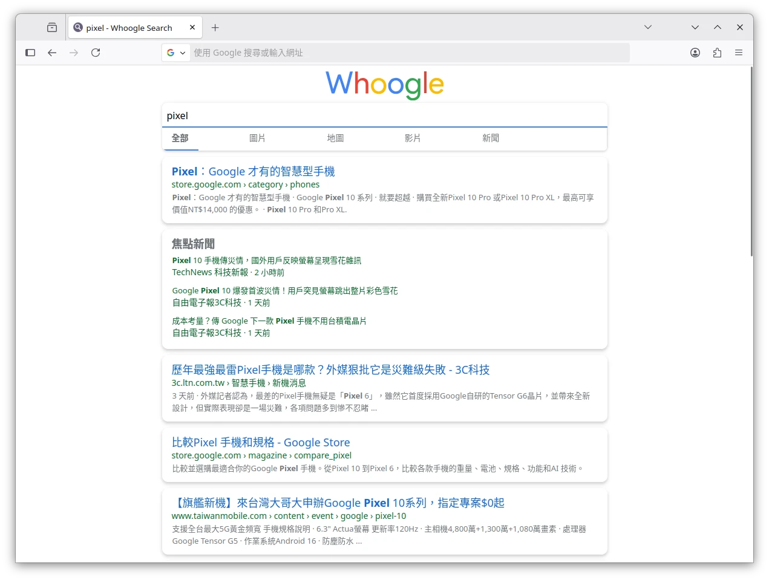Expand the list all tabs chevron

click(x=648, y=27)
